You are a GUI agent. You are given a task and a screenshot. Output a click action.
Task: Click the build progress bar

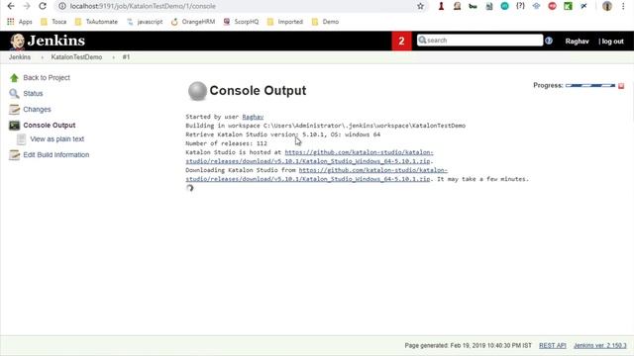[590, 86]
